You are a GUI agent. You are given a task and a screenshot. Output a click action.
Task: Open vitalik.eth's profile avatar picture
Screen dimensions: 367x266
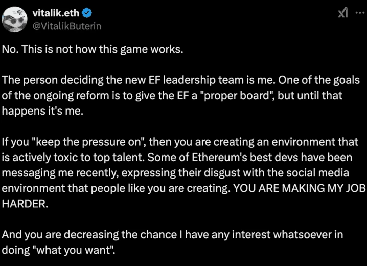(14, 19)
